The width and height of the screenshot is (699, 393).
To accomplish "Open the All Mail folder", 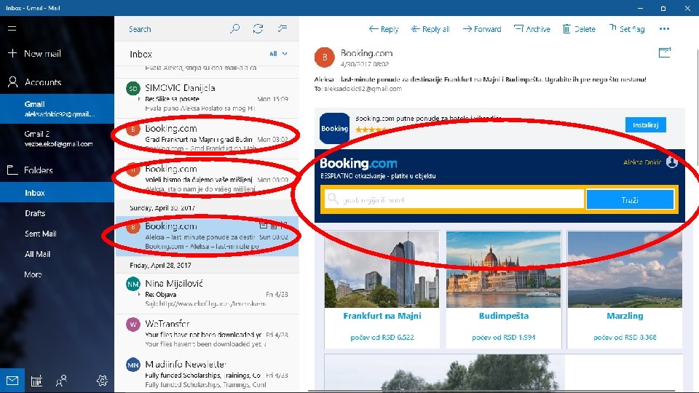I will (37, 254).
